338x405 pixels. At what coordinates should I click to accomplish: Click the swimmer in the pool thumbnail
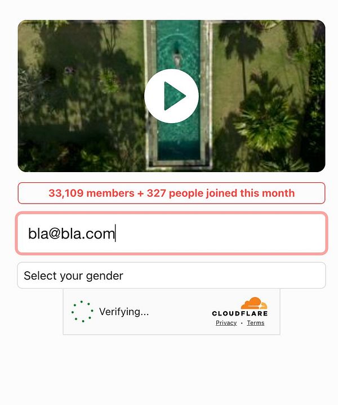coord(177,55)
